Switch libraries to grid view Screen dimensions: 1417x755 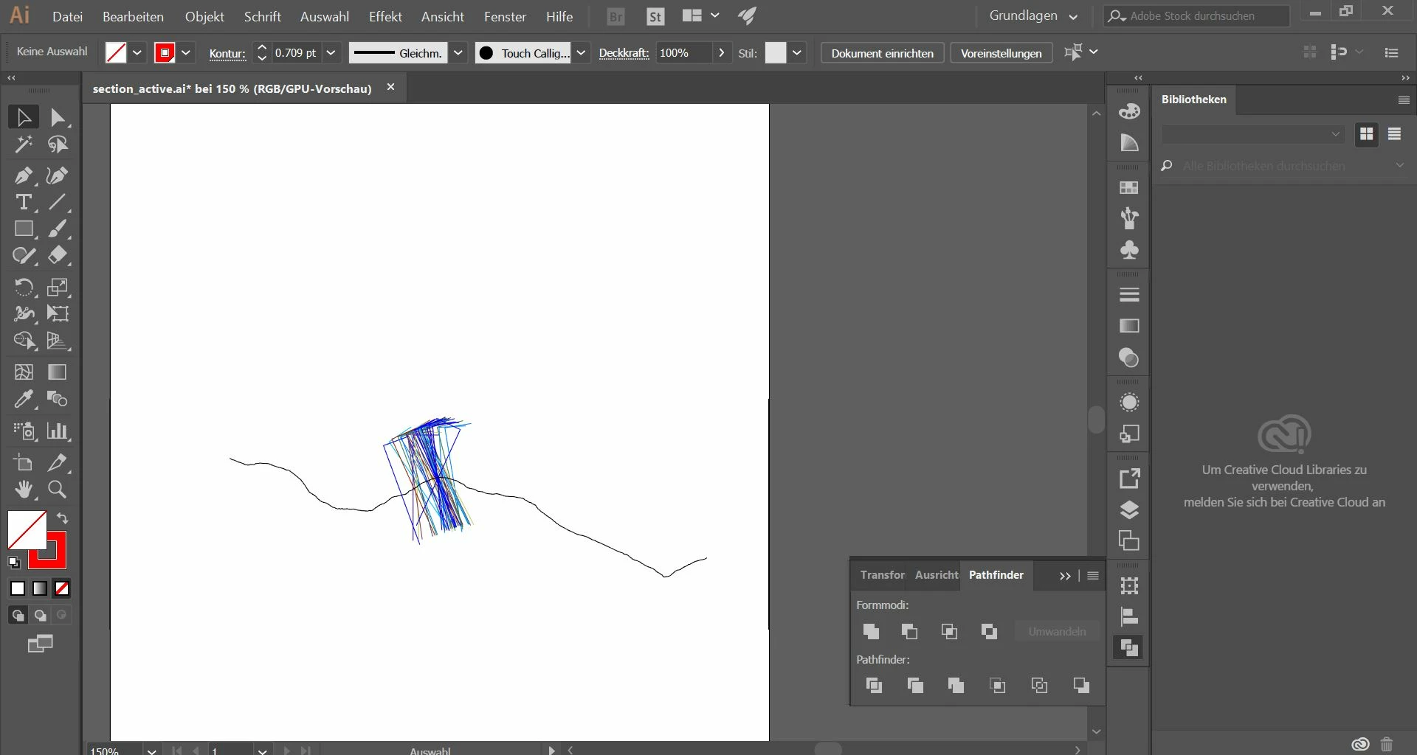click(1367, 134)
